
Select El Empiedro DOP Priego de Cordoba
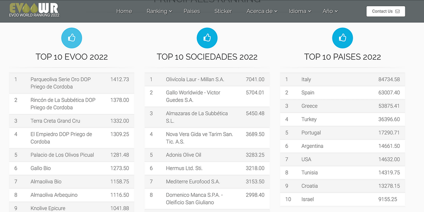coord(61,138)
